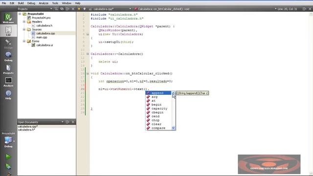Choose cend from autocomplete list
The height and width of the screenshot is (176, 313).
pyautogui.click(x=158, y=116)
